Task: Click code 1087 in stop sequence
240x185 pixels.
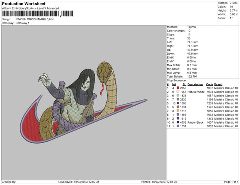Action: click(210, 96)
